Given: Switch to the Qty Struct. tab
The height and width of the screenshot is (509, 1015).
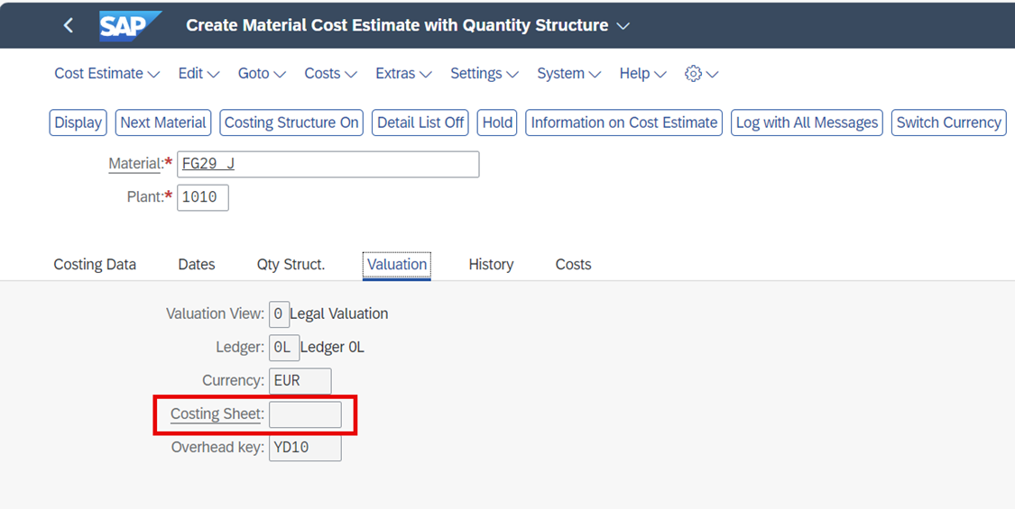Looking at the screenshot, I should pos(291,265).
